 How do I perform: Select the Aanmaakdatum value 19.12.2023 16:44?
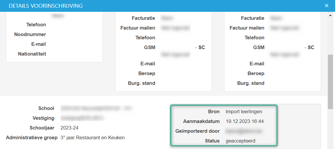(245, 121)
